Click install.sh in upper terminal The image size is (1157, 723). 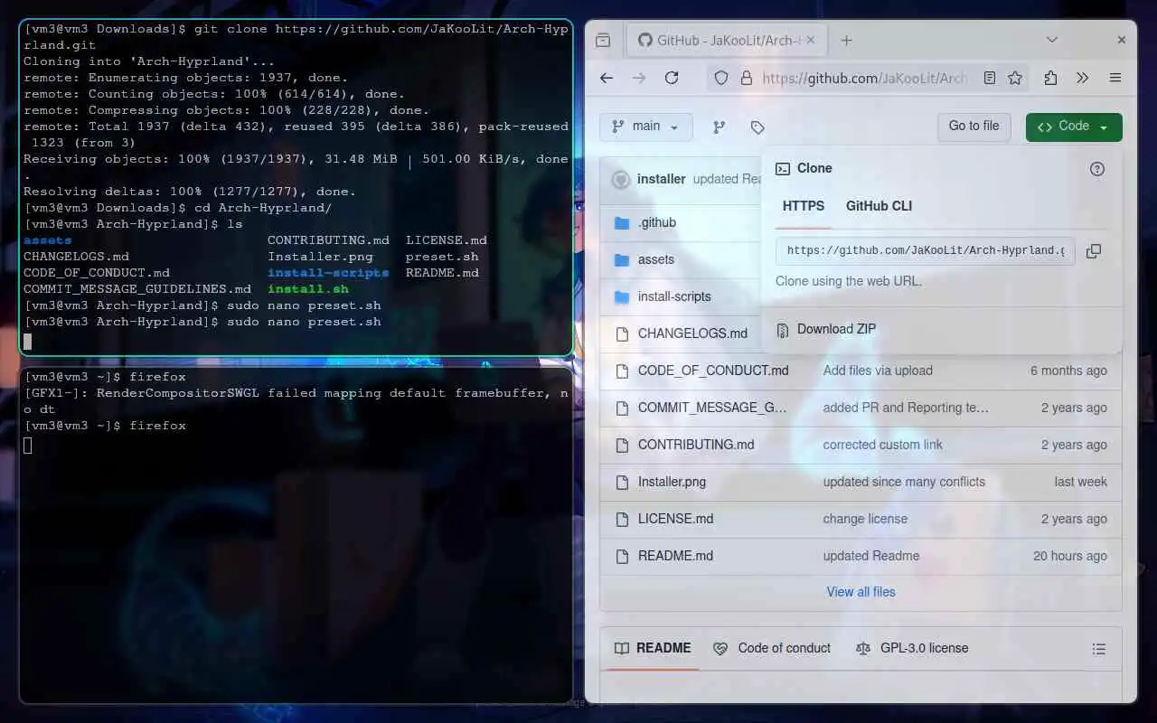308,289
